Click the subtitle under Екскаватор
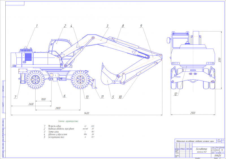 tap(201, 152)
